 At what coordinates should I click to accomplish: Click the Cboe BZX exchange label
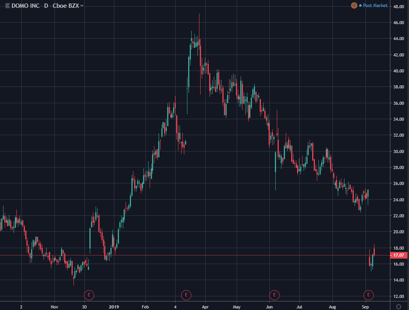pyautogui.click(x=66, y=5)
